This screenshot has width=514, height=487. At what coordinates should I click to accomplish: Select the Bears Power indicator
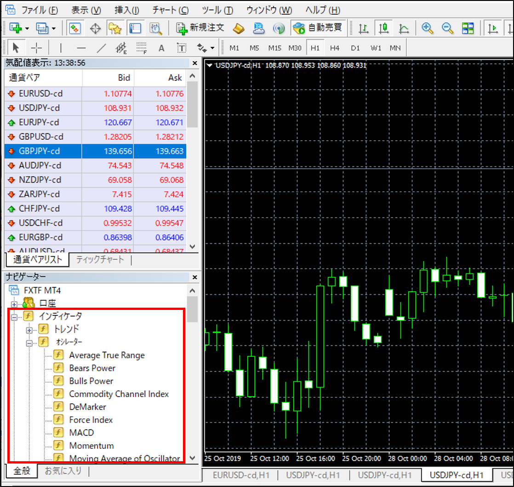click(92, 368)
